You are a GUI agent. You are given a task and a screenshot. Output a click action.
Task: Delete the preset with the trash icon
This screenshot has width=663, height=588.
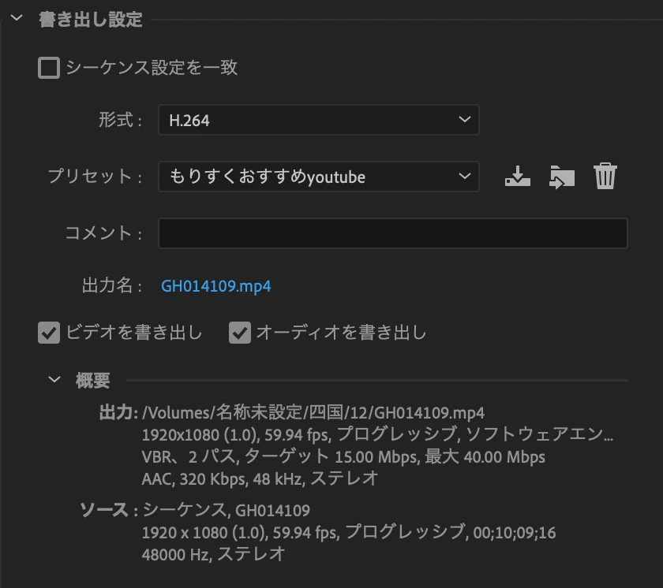(x=605, y=176)
